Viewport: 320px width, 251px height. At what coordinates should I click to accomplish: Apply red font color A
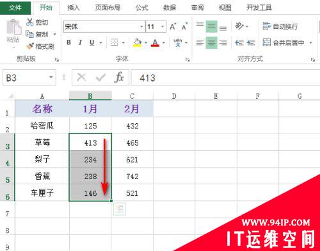(155, 42)
